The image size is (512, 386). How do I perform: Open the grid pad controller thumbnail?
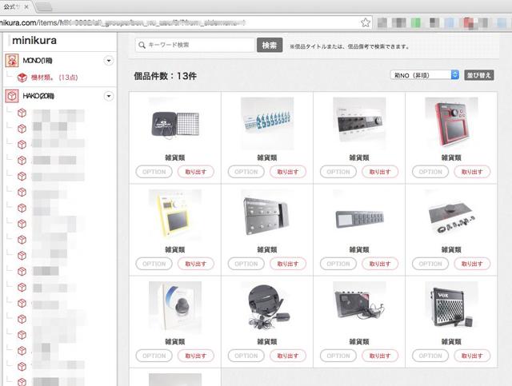coord(175,124)
